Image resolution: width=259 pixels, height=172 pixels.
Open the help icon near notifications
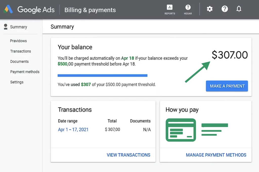(225, 9)
